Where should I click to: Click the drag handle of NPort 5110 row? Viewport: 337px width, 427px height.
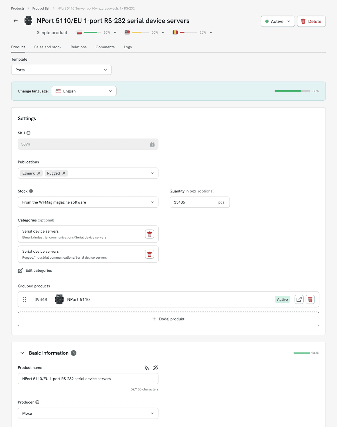(25, 299)
